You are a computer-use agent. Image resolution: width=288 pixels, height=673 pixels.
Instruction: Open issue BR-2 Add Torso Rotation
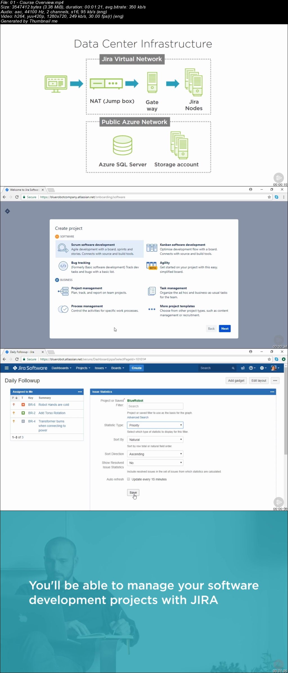(x=52, y=413)
